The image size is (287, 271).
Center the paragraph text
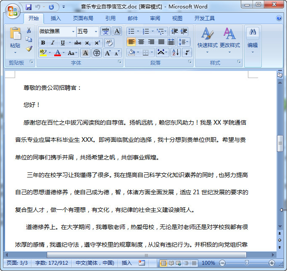(141, 42)
